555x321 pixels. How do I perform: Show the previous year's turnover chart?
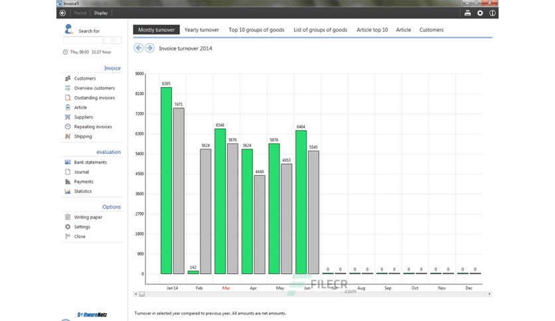pos(138,48)
